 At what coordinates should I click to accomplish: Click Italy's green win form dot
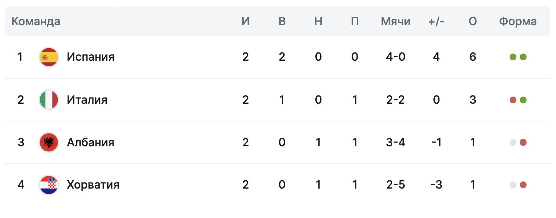(x=523, y=100)
